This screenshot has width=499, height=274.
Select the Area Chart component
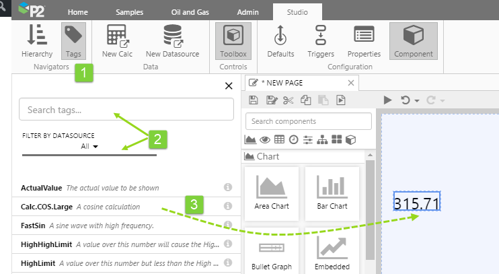[272, 193]
